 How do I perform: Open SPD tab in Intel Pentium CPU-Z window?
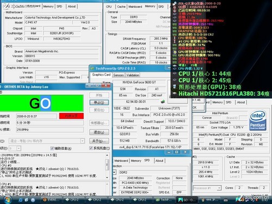point(228,102)
